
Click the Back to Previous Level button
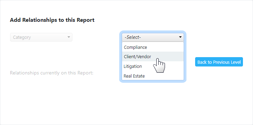point(219,62)
